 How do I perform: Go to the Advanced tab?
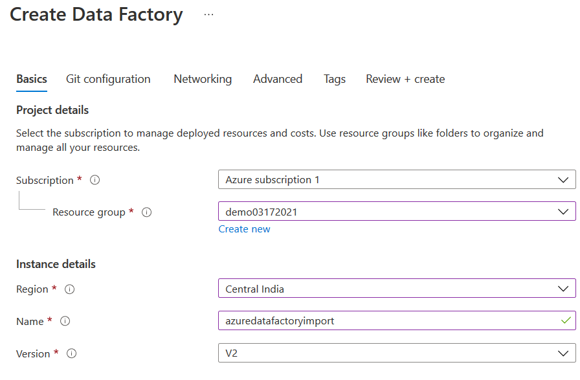click(278, 79)
